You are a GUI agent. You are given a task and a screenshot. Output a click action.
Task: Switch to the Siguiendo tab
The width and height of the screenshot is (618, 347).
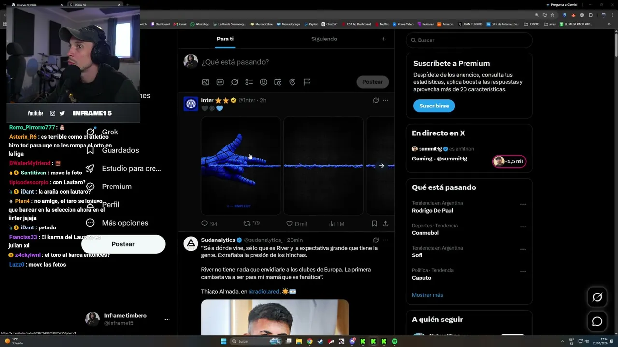pos(324,39)
